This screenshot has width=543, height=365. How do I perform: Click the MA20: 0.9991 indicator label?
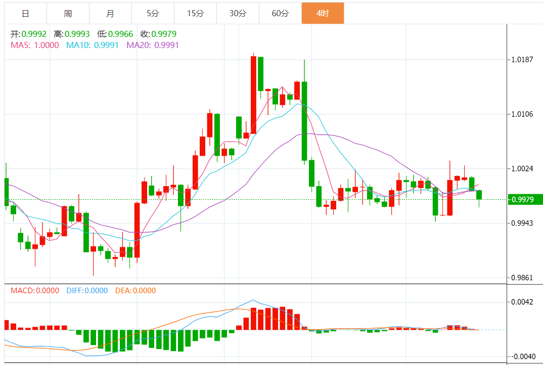click(153, 45)
